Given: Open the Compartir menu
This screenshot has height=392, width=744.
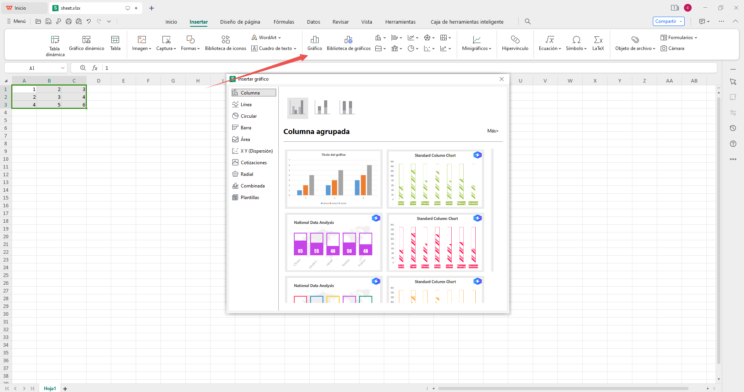Looking at the screenshot, I should coord(668,21).
